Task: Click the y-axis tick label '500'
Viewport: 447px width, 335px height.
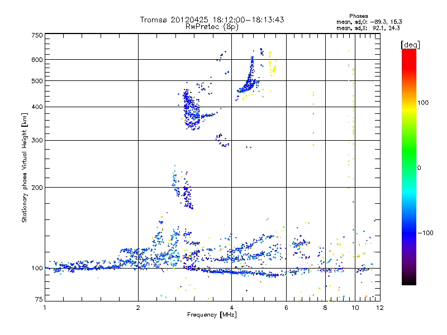Action: pyautogui.click(x=37, y=81)
